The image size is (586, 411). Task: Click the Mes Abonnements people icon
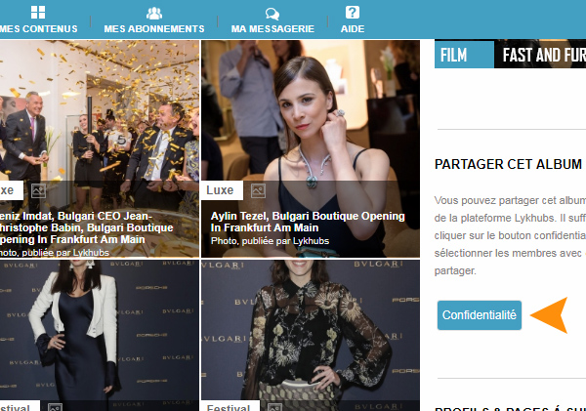pyautogui.click(x=154, y=13)
